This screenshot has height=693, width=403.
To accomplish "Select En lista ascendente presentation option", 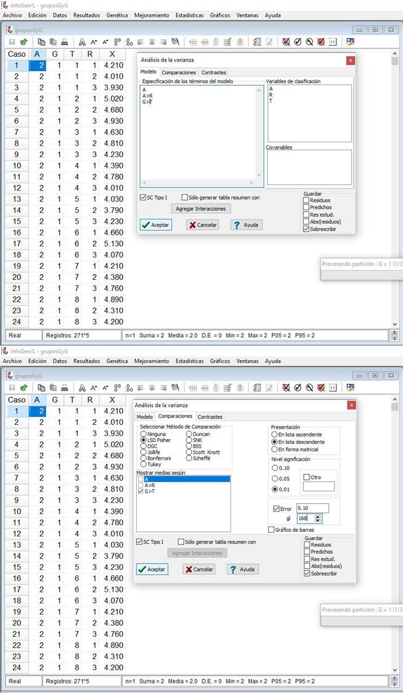I will coord(275,434).
